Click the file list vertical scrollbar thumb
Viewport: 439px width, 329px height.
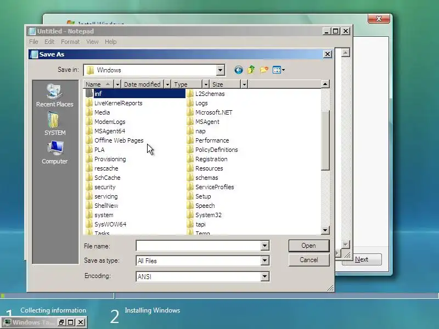325,140
